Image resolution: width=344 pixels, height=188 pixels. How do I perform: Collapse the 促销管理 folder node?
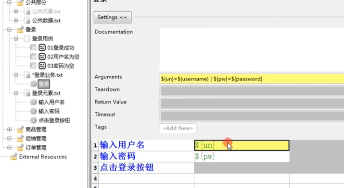point(10,139)
